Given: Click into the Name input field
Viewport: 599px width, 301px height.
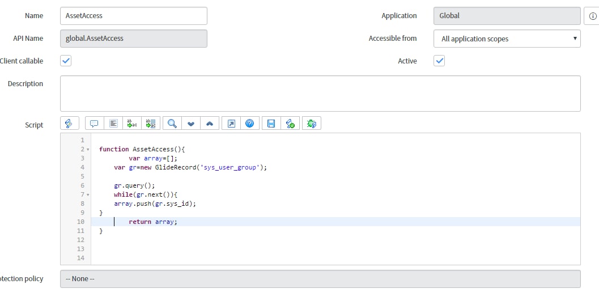Looking at the screenshot, I should 134,16.
